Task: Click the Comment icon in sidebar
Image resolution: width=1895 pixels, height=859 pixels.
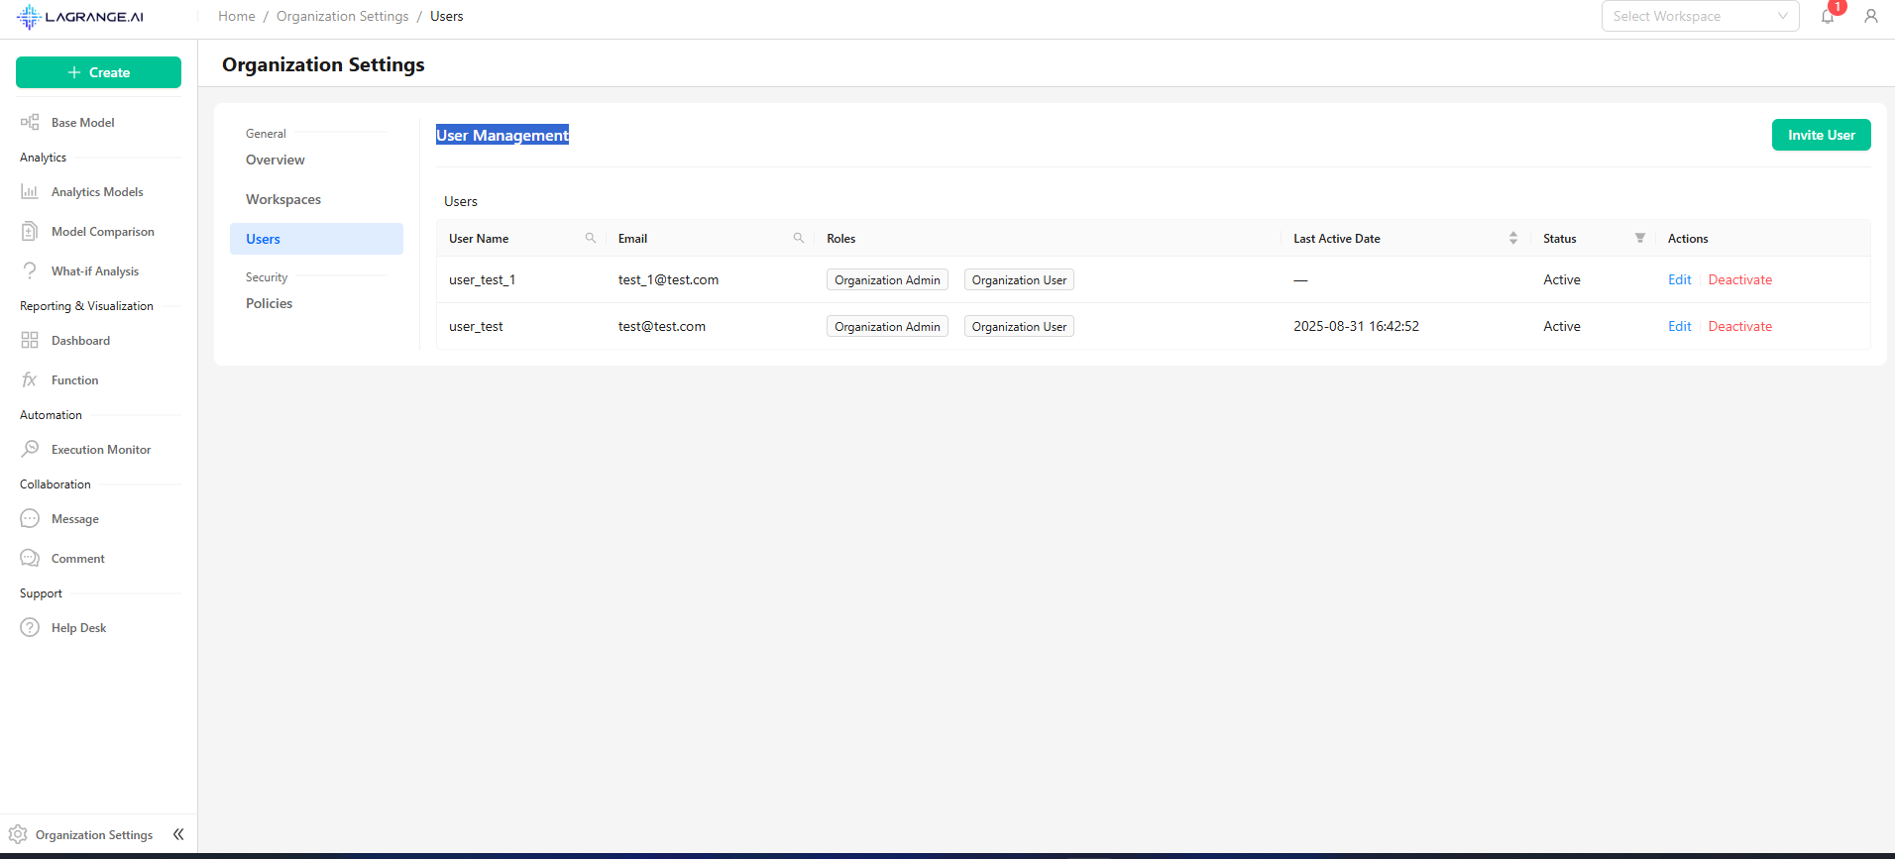Action: [30, 558]
